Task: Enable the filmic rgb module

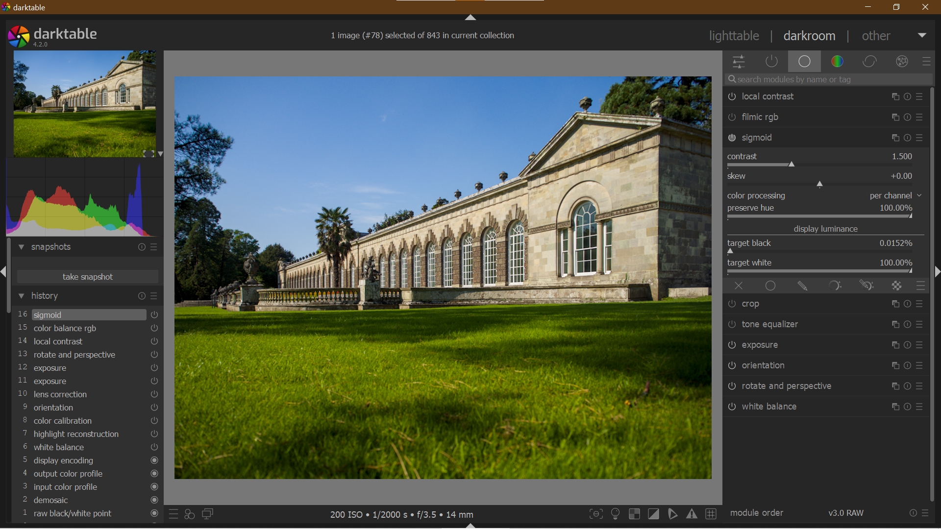Action: pos(731,117)
